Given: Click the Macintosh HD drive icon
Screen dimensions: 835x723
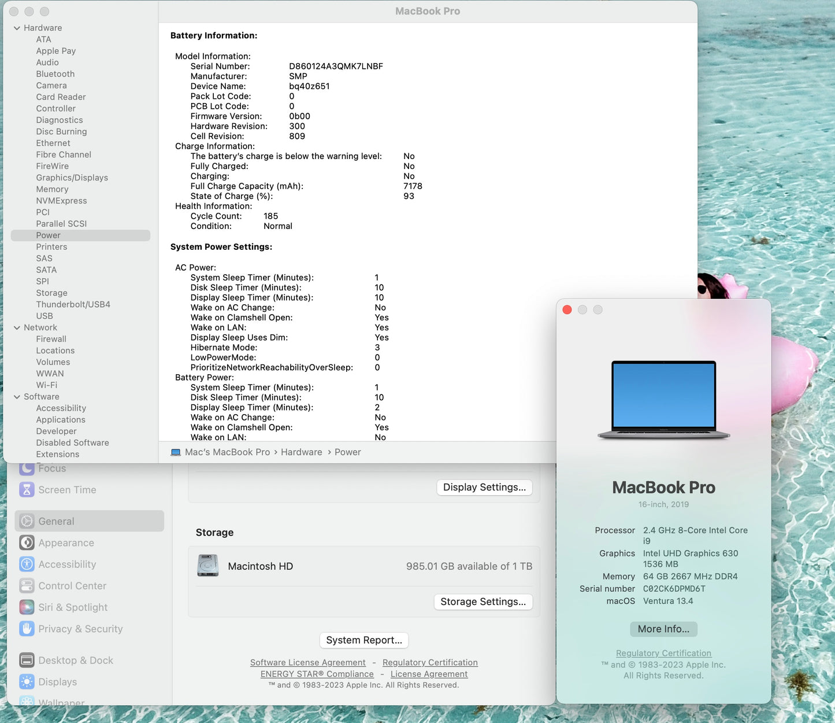Looking at the screenshot, I should [x=208, y=566].
